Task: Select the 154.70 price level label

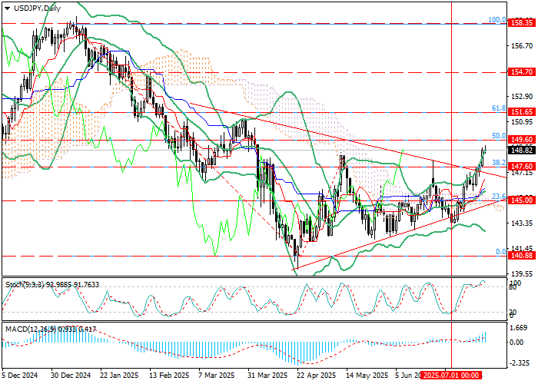Action: tap(523, 72)
